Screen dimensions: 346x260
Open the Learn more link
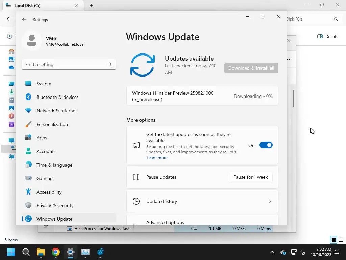tap(157, 158)
